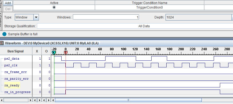Click X value cell for rx_ready
This screenshot has width=233, height=104.
point(37,85)
